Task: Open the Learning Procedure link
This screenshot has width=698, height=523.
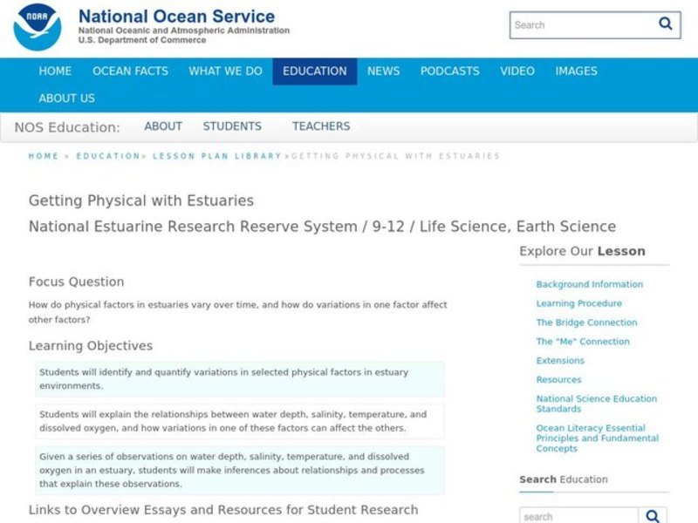Action: point(578,303)
